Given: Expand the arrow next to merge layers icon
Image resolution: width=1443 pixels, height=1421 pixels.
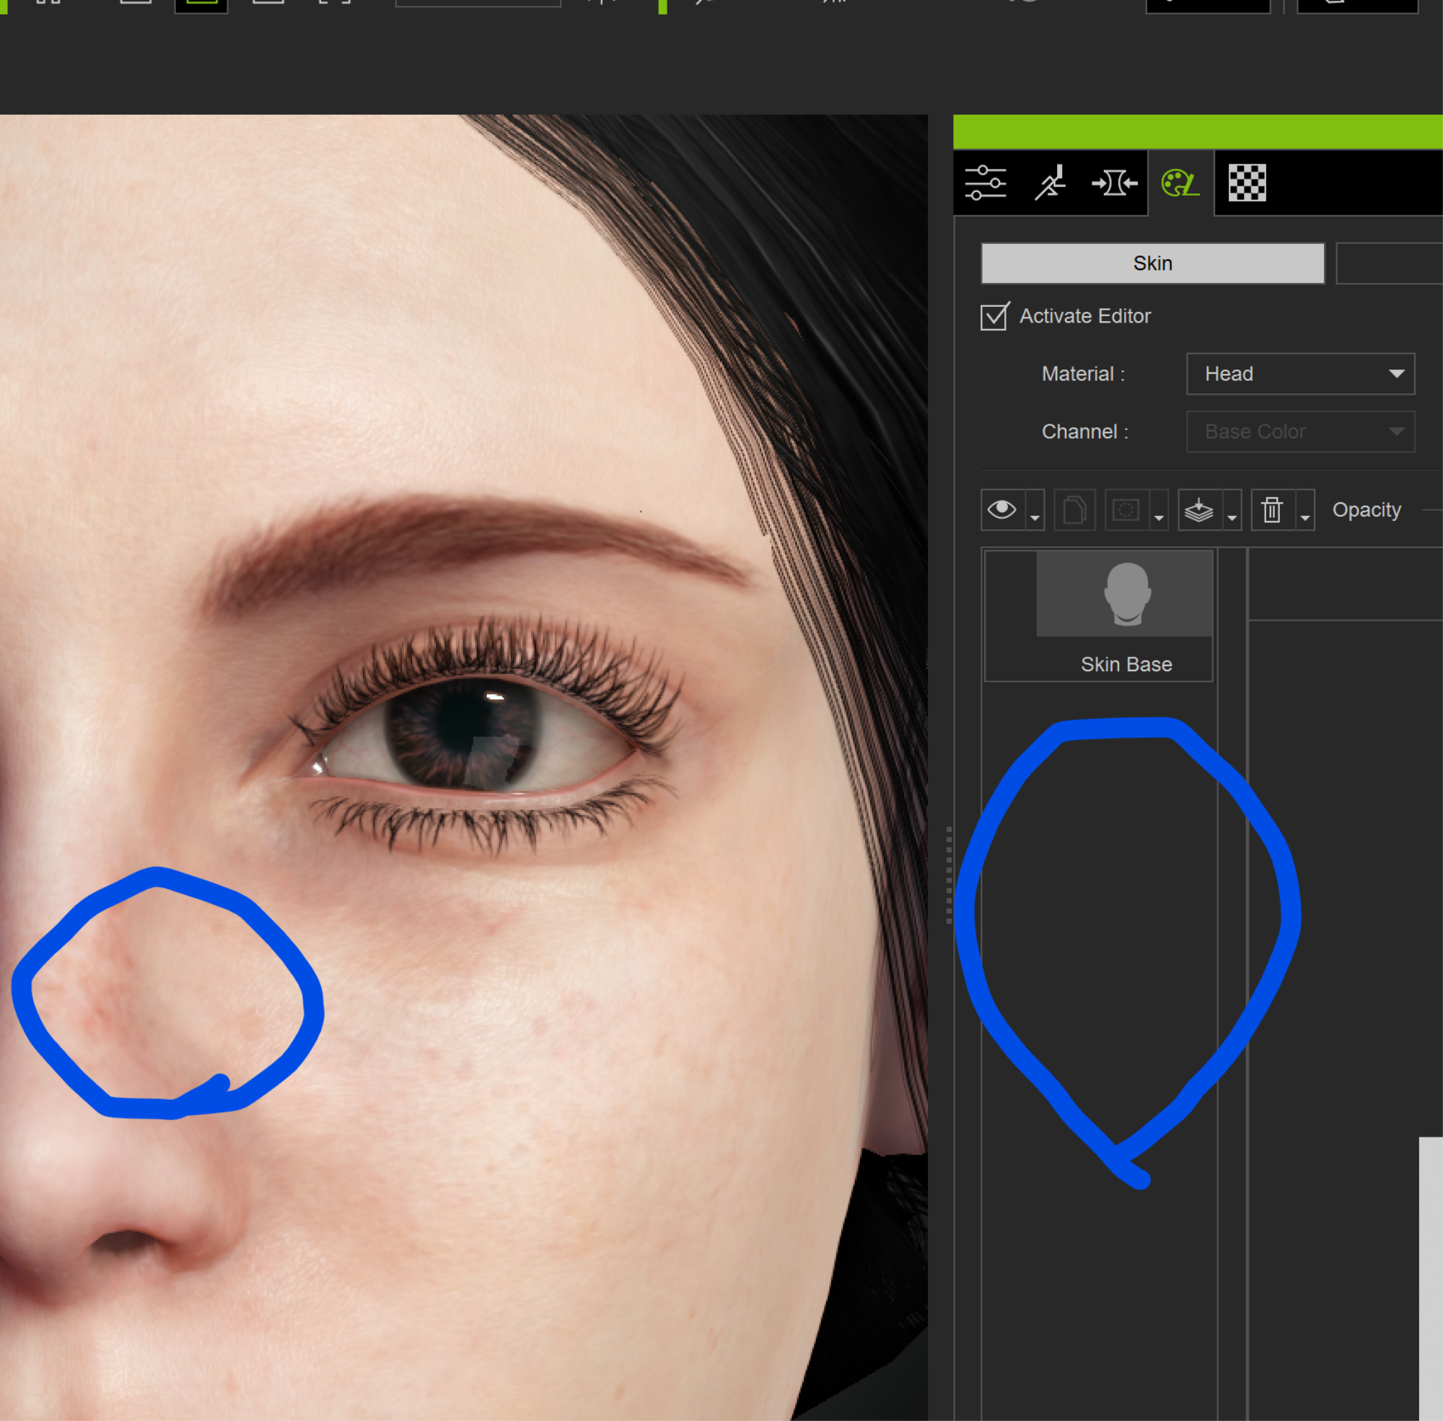Looking at the screenshot, I should pos(1232,510).
